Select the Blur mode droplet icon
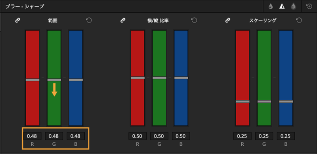This screenshot has height=154, width=317. click(271, 6)
